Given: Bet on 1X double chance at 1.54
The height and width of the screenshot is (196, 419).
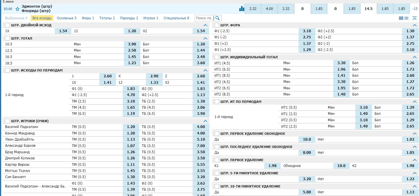Looking at the screenshot, I should click(x=63, y=31).
